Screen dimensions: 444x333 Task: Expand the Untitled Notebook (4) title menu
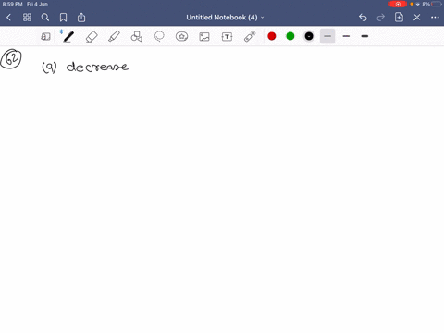(225, 18)
